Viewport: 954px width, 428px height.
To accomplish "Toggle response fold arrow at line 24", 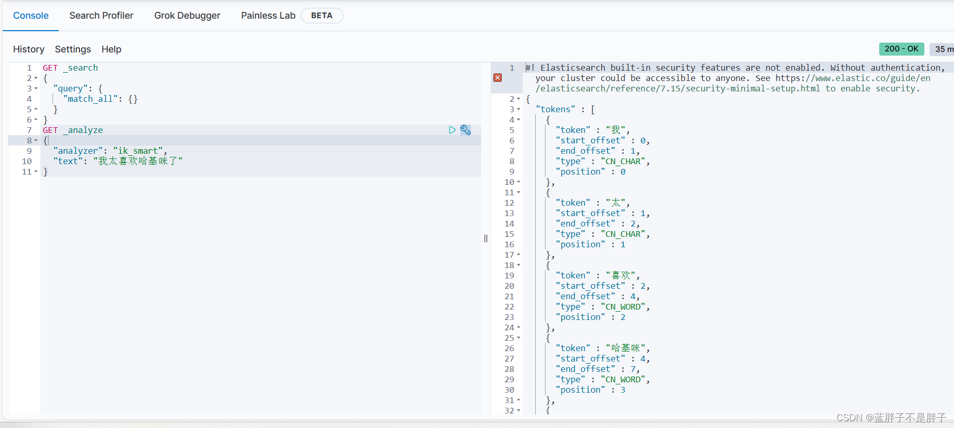I will 519,327.
